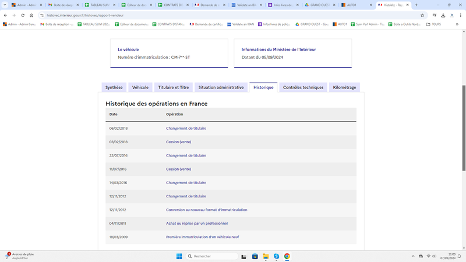Open CONTRATS DISTAN bookmark
Viewport: 466px width, 262px height.
168,24
